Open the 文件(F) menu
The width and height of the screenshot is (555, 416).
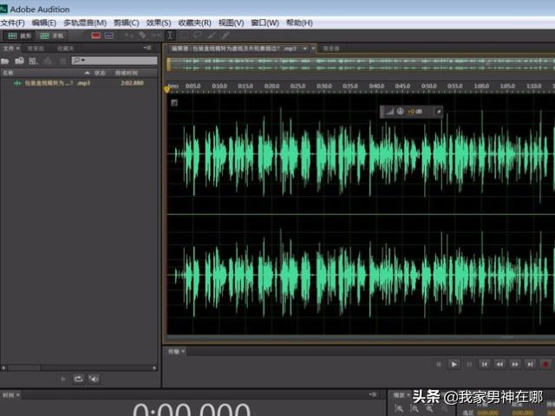(14, 23)
